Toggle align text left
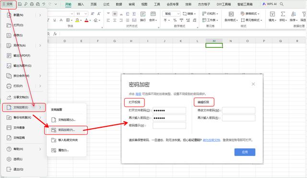307x178 pixels. tap(108, 20)
